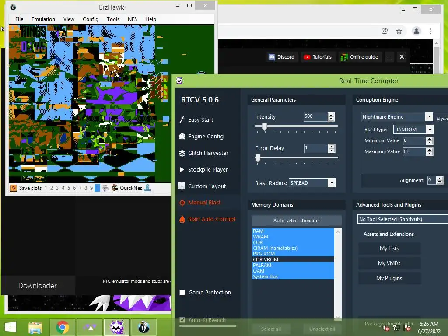Screen dimensions: 448x336
Task: Click the Error Delay slider handle
Action: [258, 157]
